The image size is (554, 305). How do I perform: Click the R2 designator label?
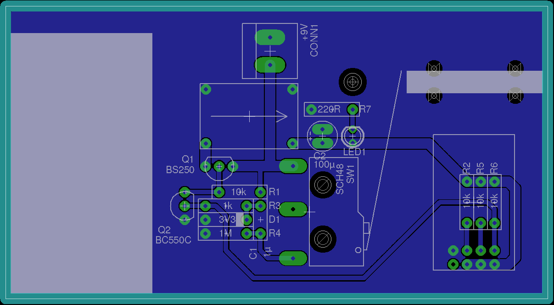pyautogui.click(x=467, y=168)
